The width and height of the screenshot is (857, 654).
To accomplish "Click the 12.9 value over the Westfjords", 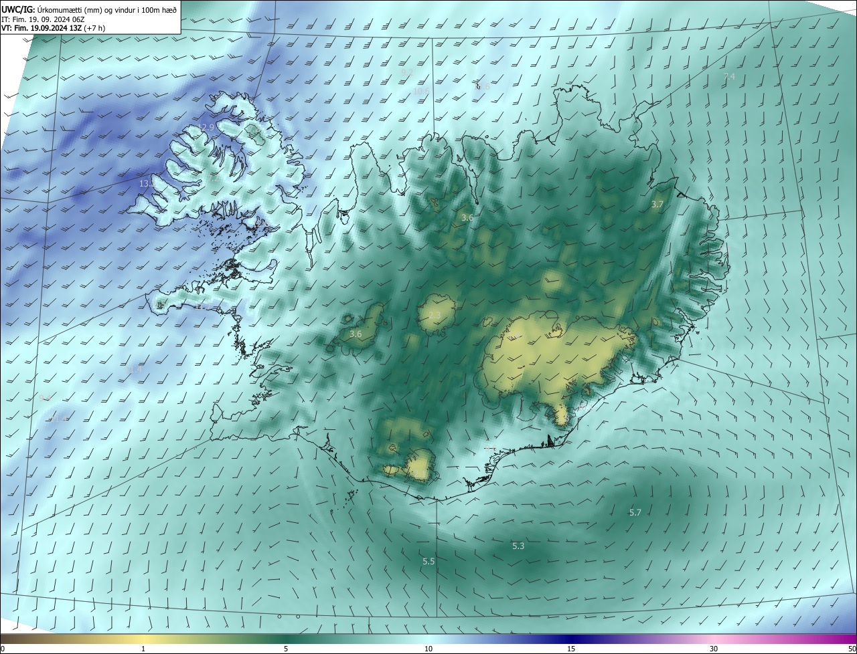I will point(207,127).
